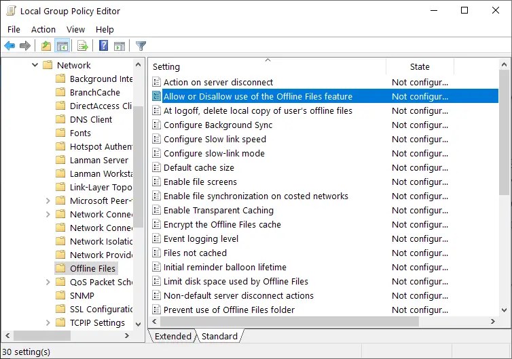Click the Network folder icon in tree
The image size is (512, 359).
48,65
